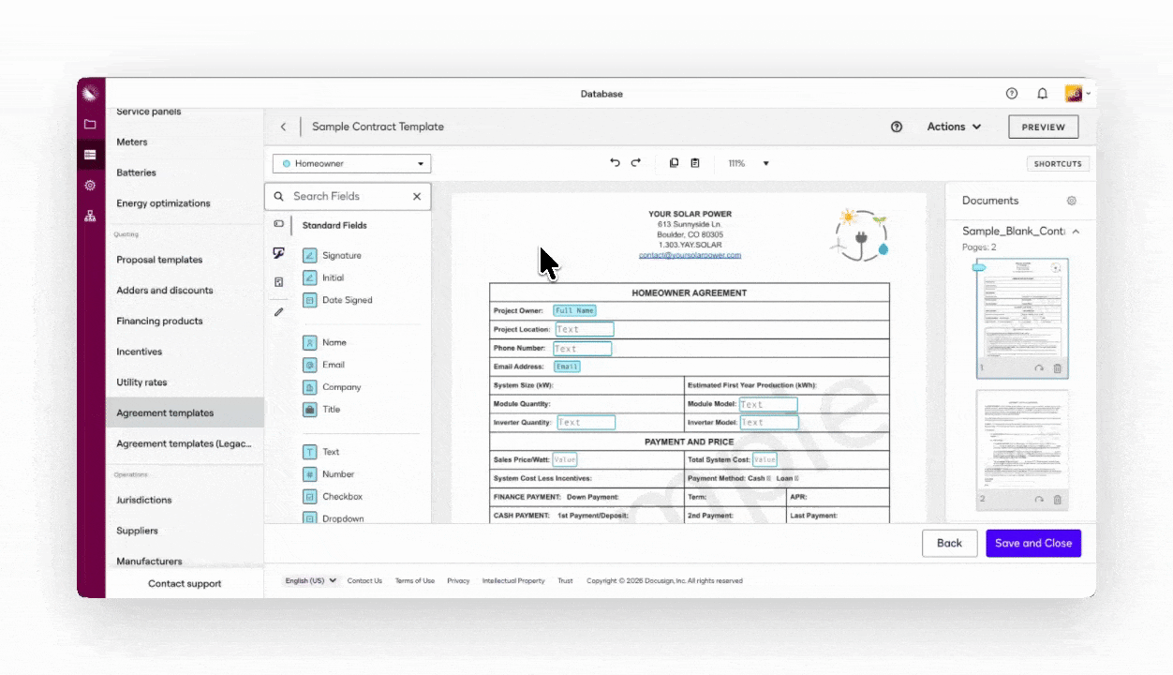Image resolution: width=1173 pixels, height=675 pixels.
Task: Click the redo arrow in the toolbar
Action: (635, 163)
